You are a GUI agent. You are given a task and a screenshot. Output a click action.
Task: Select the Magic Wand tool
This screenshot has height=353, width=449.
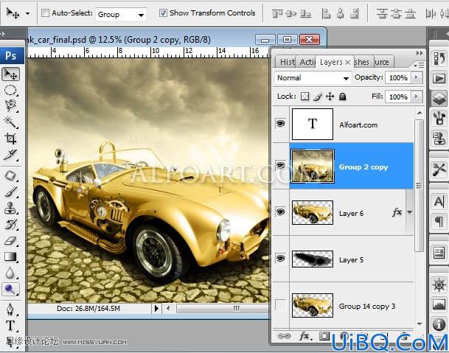(x=11, y=122)
